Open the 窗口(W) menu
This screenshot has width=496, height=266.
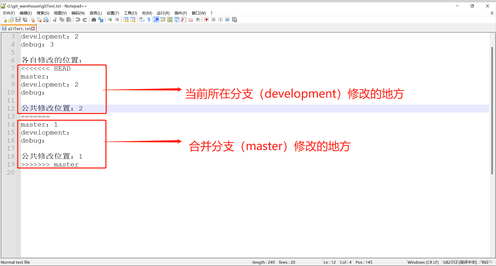(x=199, y=13)
